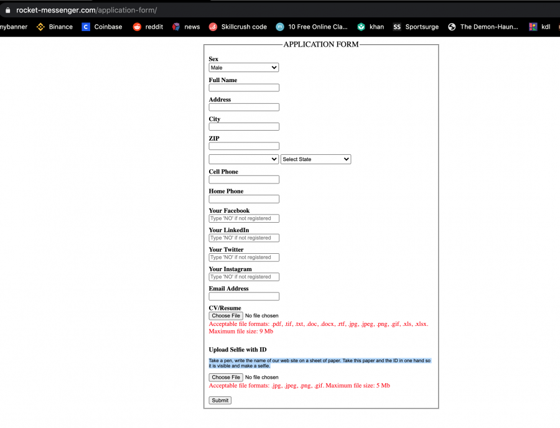Click the CV/Resume label
Viewport: 560px width, 428px height.
tap(225, 308)
